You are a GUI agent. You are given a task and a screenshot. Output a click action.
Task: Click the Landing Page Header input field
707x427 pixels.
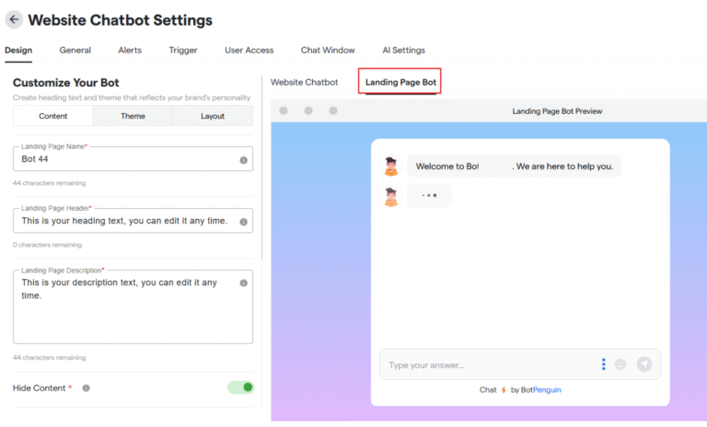coord(133,221)
